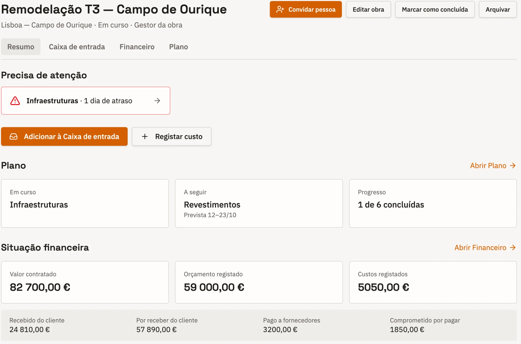
Task: Follow the Abrir Financeiro link
Action: (485, 248)
